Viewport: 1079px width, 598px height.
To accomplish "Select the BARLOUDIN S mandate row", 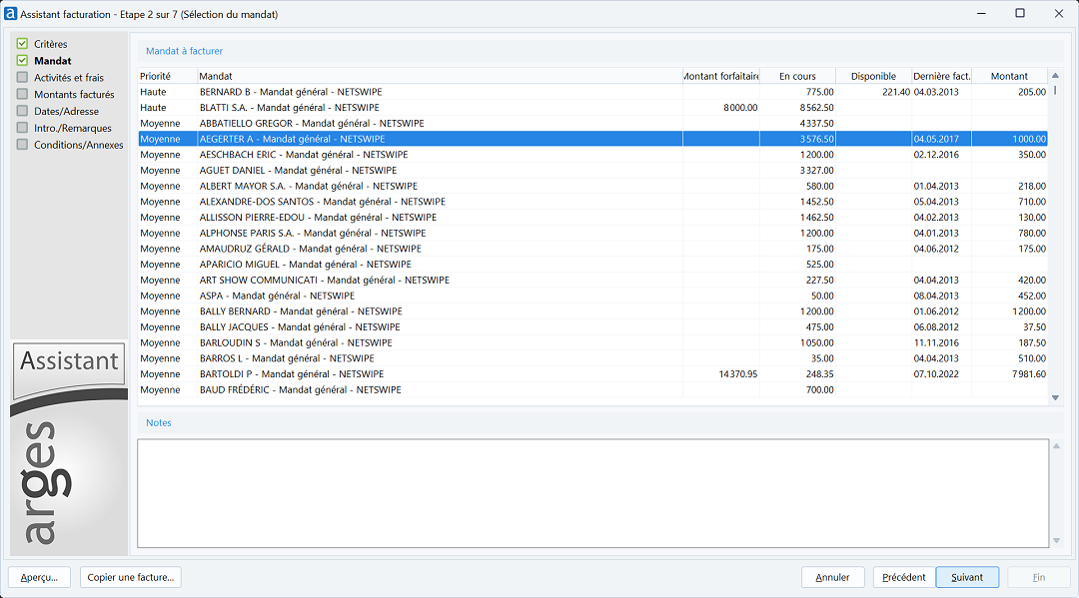I will (x=592, y=343).
